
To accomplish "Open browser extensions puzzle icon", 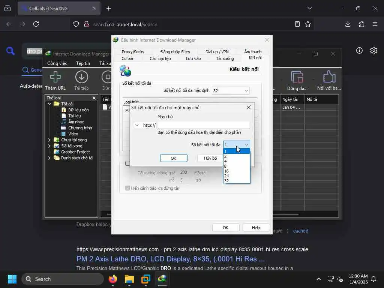I will pyautogui.click(x=361, y=24).
